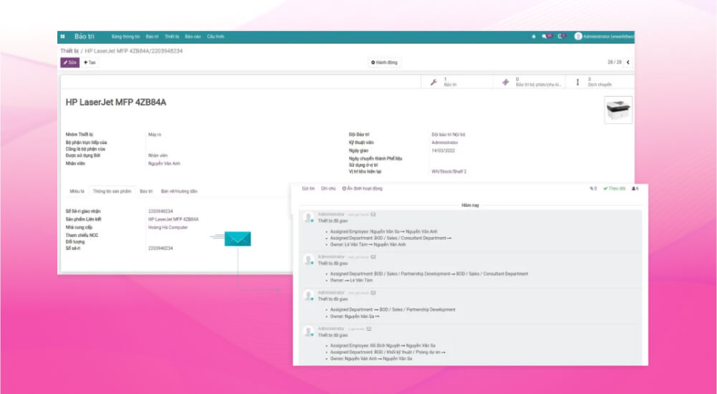Click line Assigned Employee: Nguyễn Văn Sa → Nguyễn Văn Anh
Image resolution: width=717 pixels, height=394 pixels.
coord(384,231)
